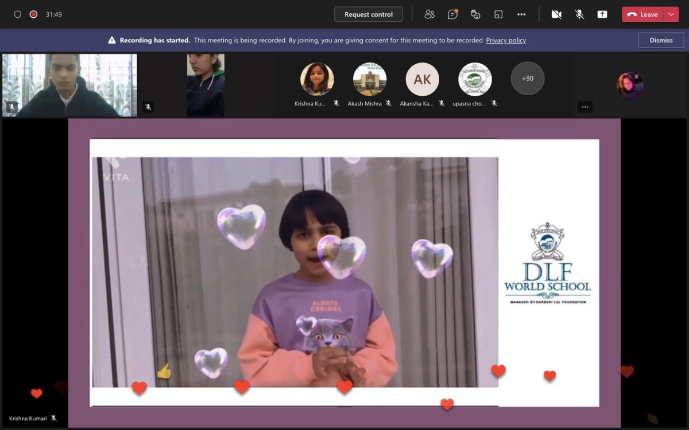Select Krishna Kumari's video thumbnail
The width and height of the screenshot is (689, 430).
pyautogui.click(x=318, y=79)
